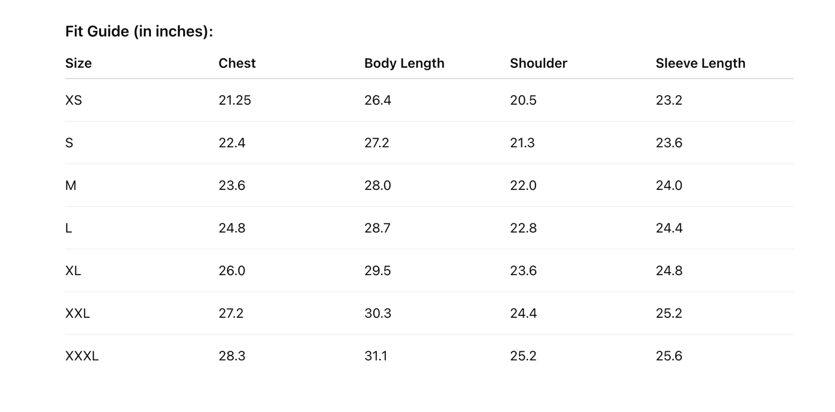Click the L shoulder value 22.8
835x412 pixels.
[x=523, y=228]
